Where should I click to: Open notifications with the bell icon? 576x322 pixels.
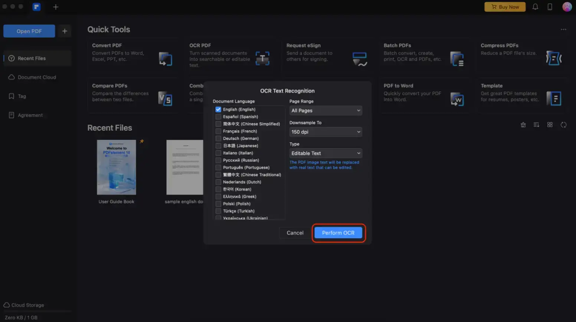pyautogui.click(x=535, y=7)
